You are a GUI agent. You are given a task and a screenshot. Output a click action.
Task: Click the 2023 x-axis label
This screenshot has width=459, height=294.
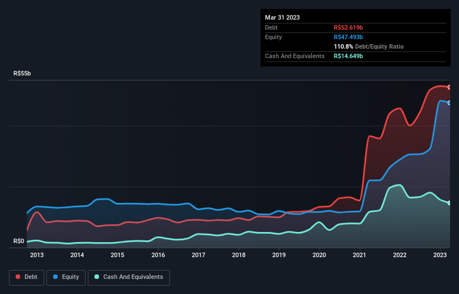440,255
